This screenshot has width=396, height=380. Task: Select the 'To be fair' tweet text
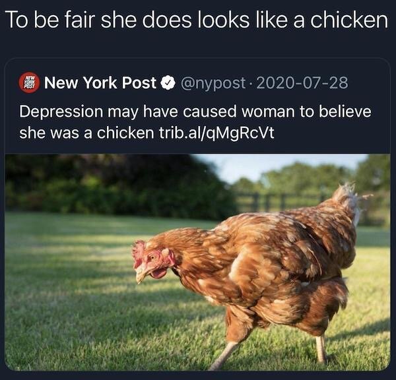tap(198, 20)
